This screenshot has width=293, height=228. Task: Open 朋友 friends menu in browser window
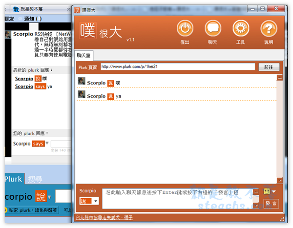(x=9, y=19)
